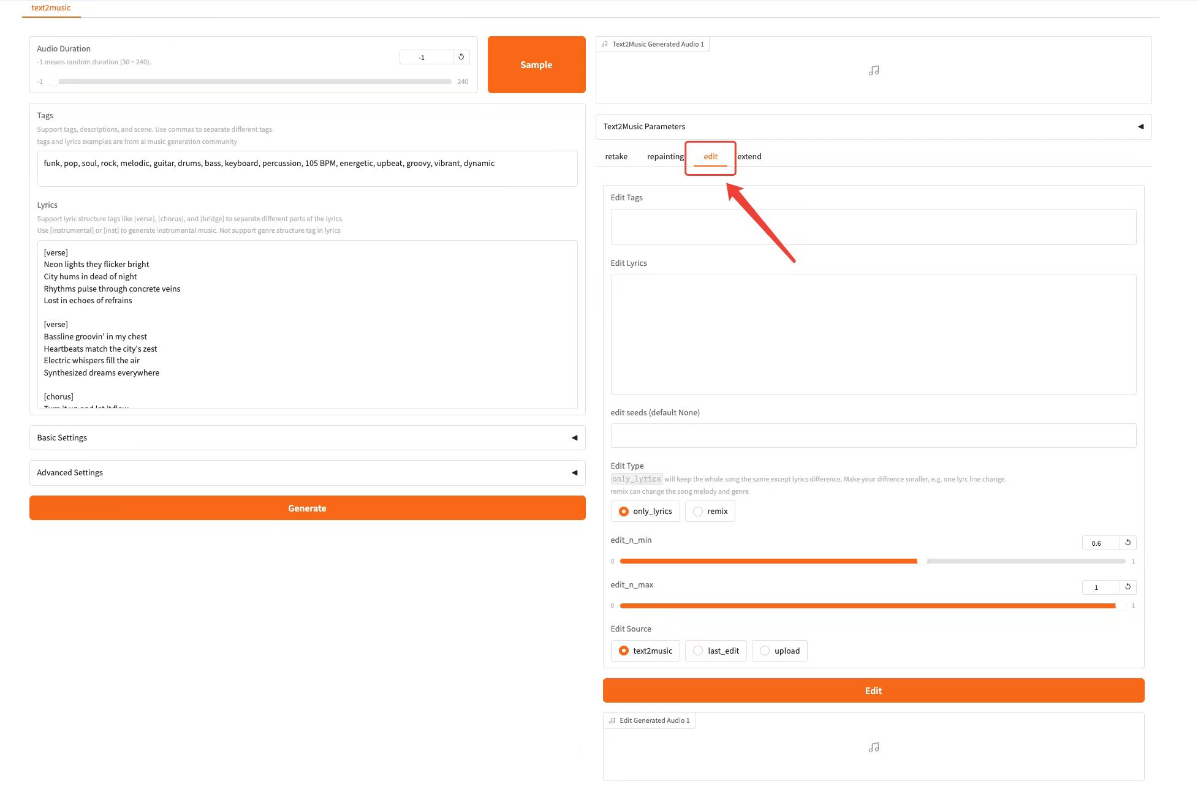This screenshot has height=789, width=1198.
Task: Reset the Audio Duration value icon
Action: (x=461, y=57)
